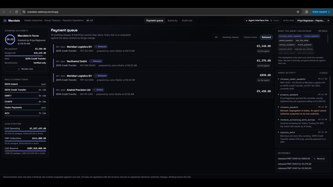Click the attach_evidence tool chip

pos(287,45)
